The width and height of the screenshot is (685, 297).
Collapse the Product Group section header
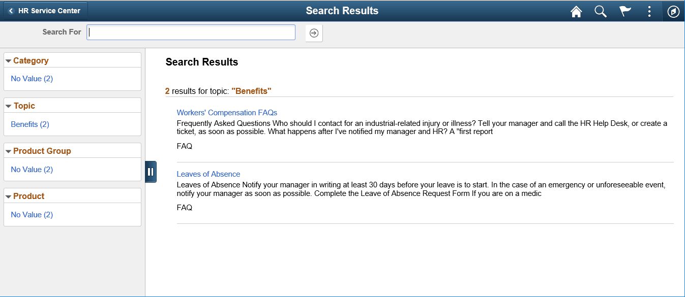point(43,150)
